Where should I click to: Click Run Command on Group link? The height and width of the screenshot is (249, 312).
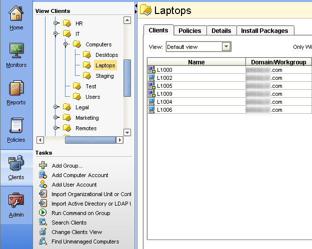[x=81, y=213]
